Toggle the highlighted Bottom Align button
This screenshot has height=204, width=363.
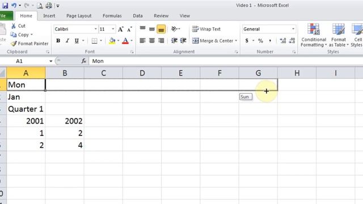pyautogui.click(x=161, y=29)
